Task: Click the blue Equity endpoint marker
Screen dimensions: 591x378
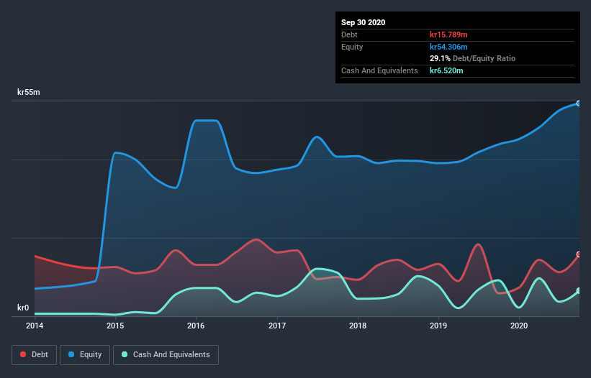Action: click(x=579, y=103)
